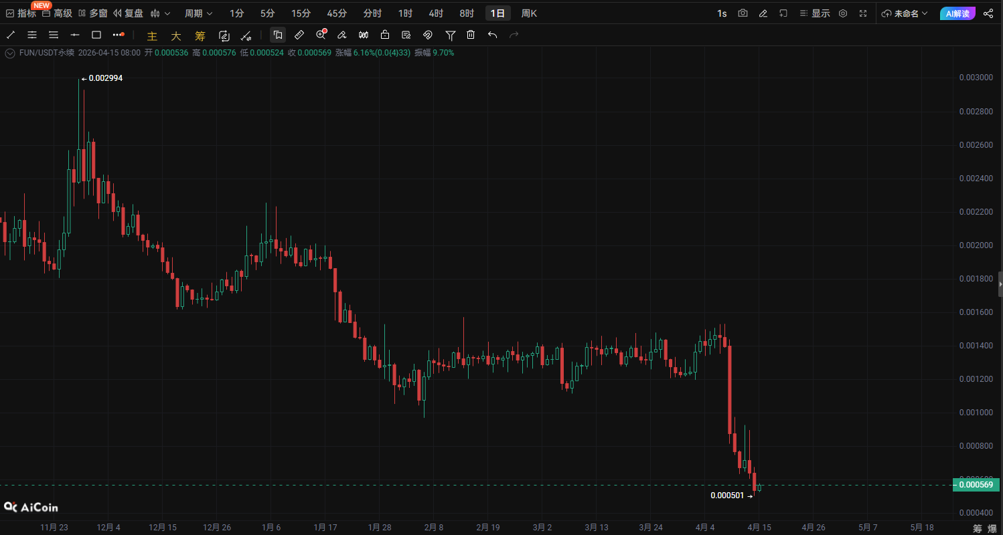The image size is (1003, 535).
Task: Open the 高级 advanced menu
Action: 57,13
